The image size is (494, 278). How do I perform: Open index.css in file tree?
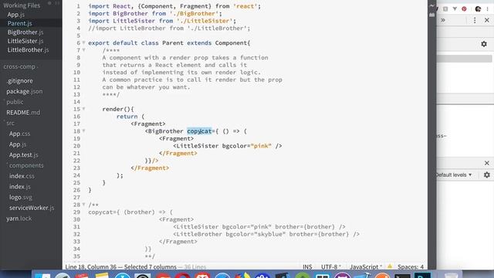coord(22,176)
